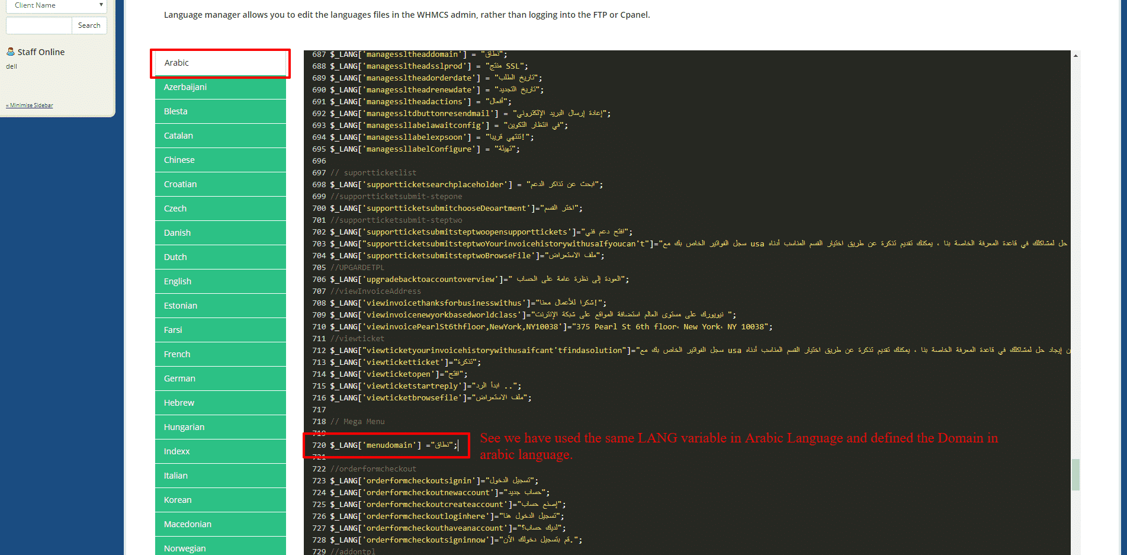The image size is (1127, 555).
Task: Click the Minimise Sidebar link
Action: [x=30, y=105]
